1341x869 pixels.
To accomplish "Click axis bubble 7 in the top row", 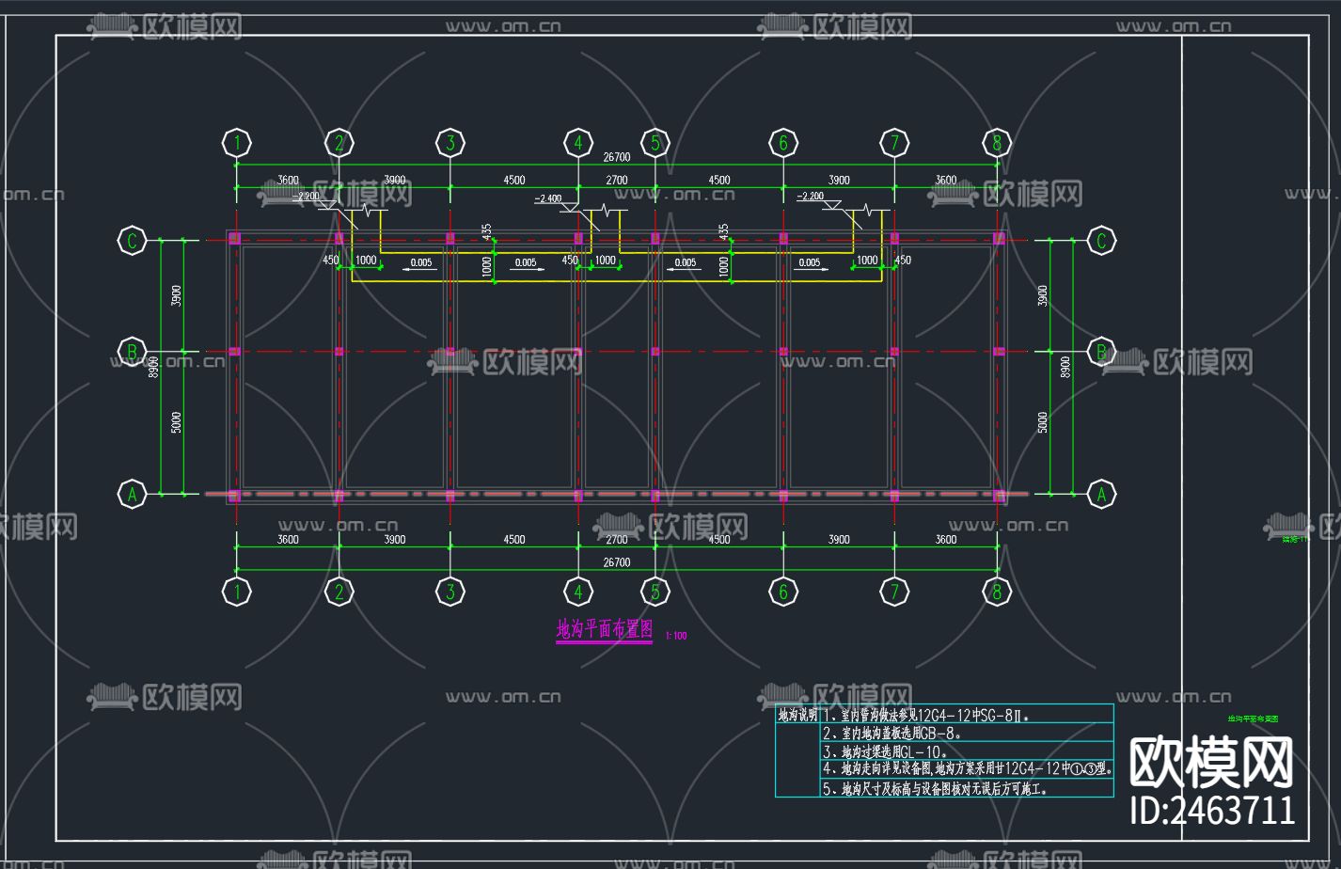I will click(894, 143).
